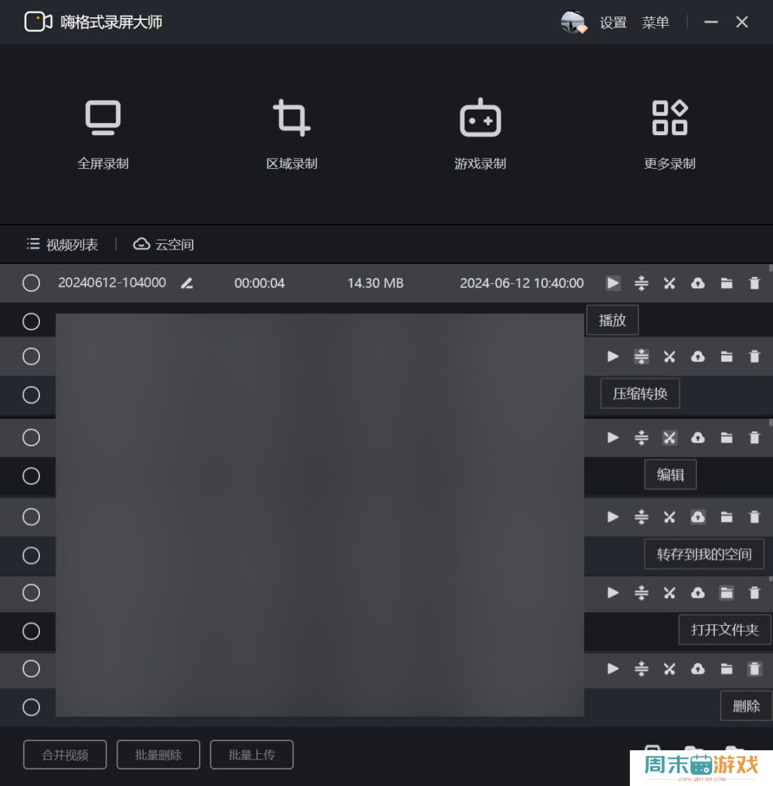Open the 菜单 menu
This screenshot has height=786, width=773.
[x=655, y=23]
